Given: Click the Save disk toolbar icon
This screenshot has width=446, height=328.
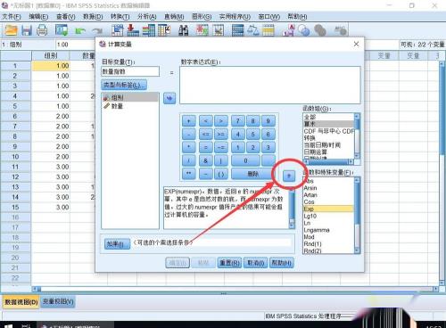Looking at the screenshot, I should pyautogui.click(x=27, y=30).
